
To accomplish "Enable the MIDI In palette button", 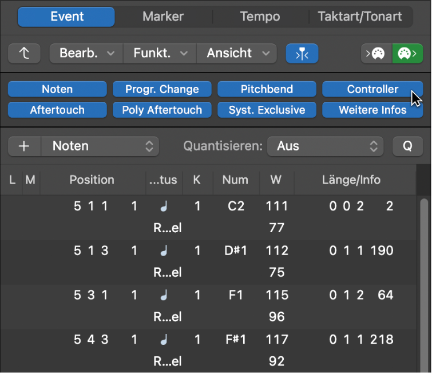I will click(376, 53).
